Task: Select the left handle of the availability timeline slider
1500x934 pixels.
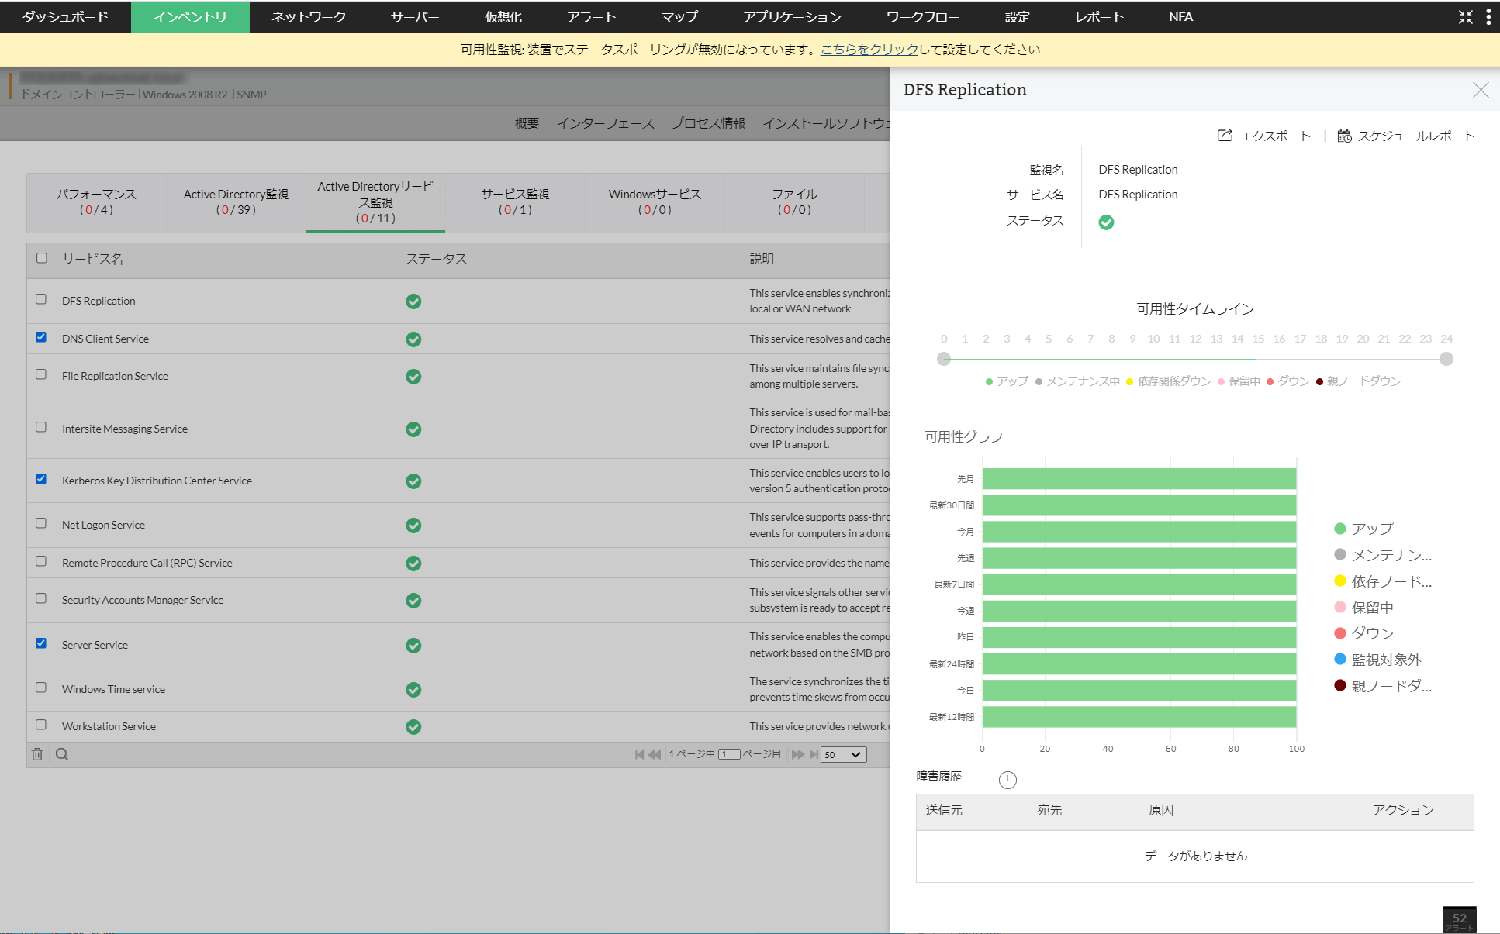Action: tap(944, 358)
